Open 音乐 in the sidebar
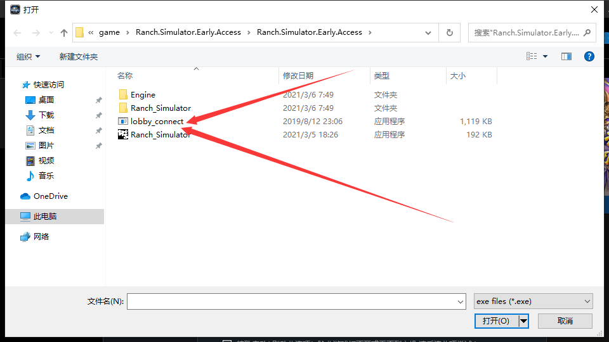The width and height of the screenshot is (609, 342). pos(46,175)
